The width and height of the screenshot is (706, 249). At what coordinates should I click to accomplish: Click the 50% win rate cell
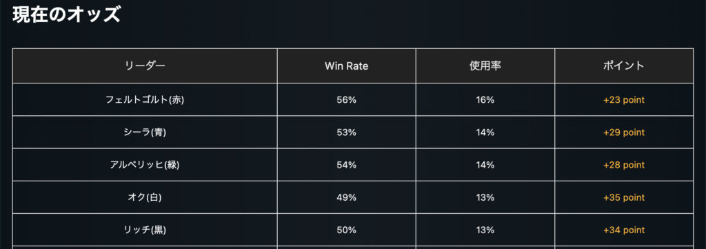[x=347, y=230]
